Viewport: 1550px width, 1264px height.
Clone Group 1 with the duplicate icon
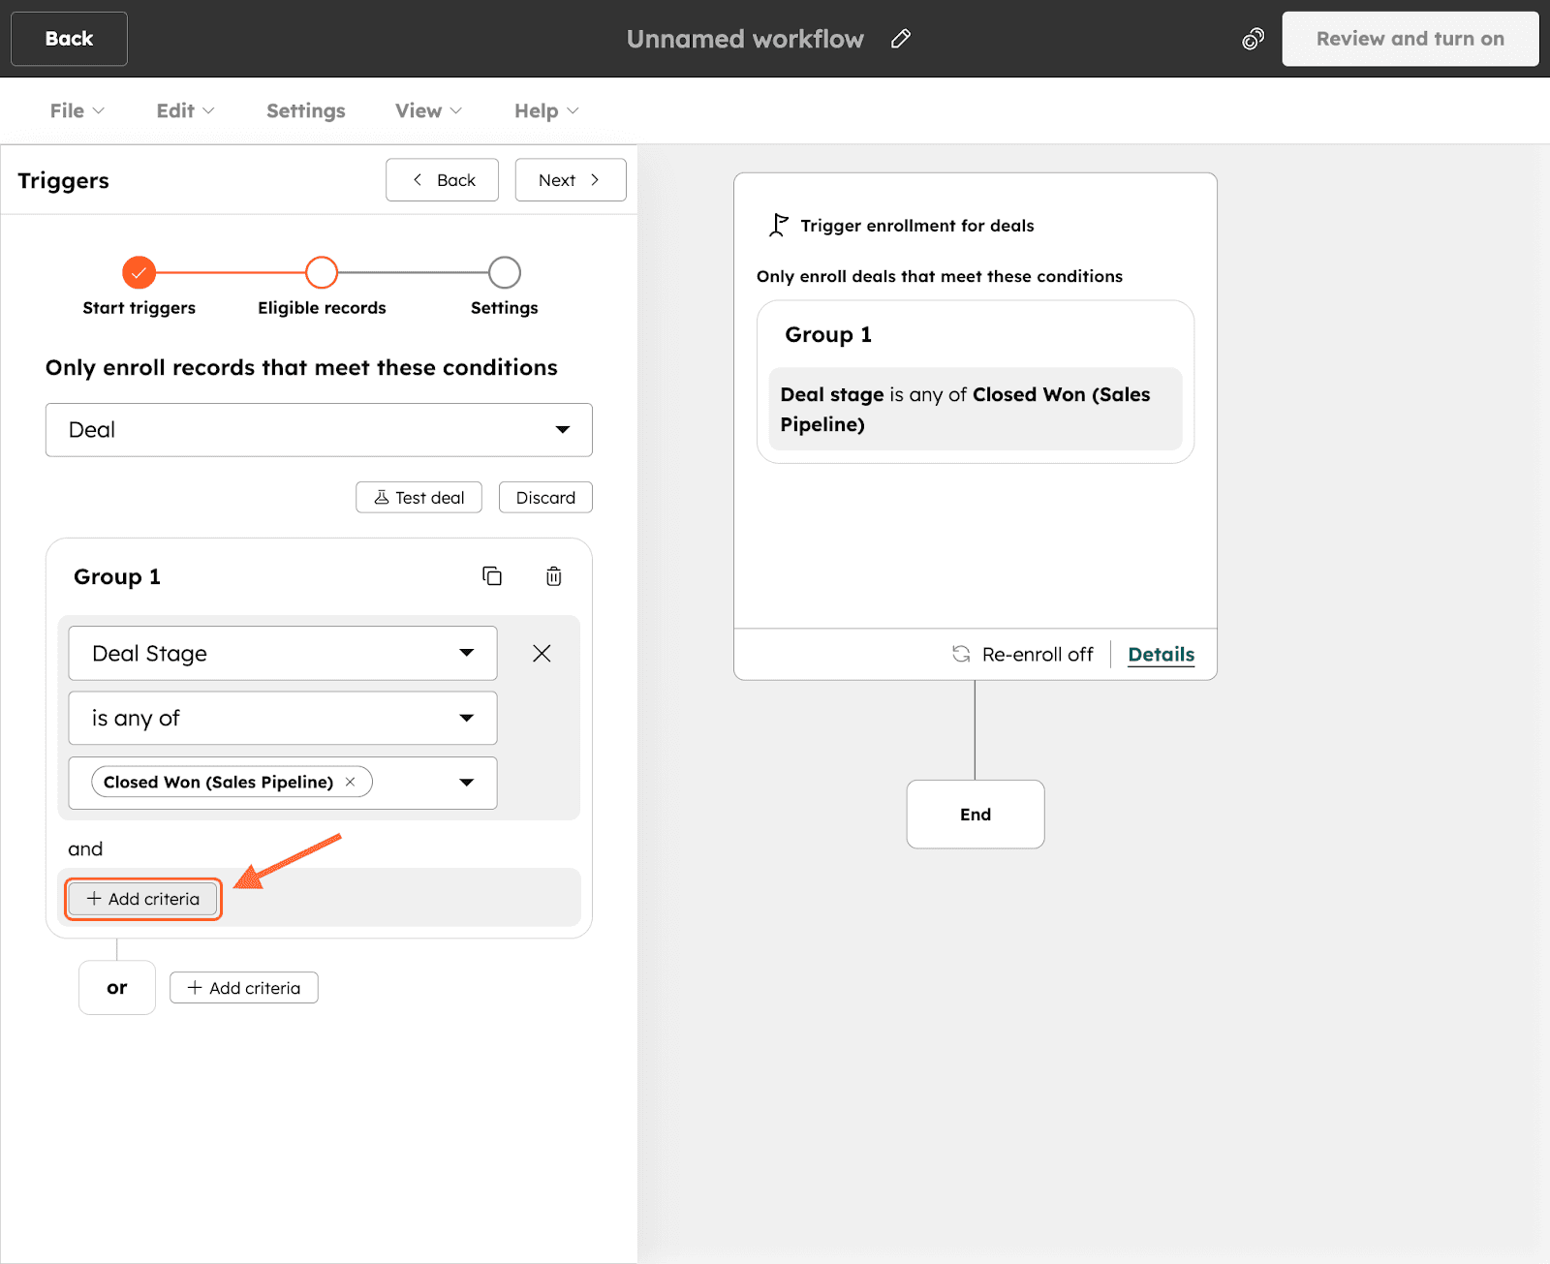[492, 576]
